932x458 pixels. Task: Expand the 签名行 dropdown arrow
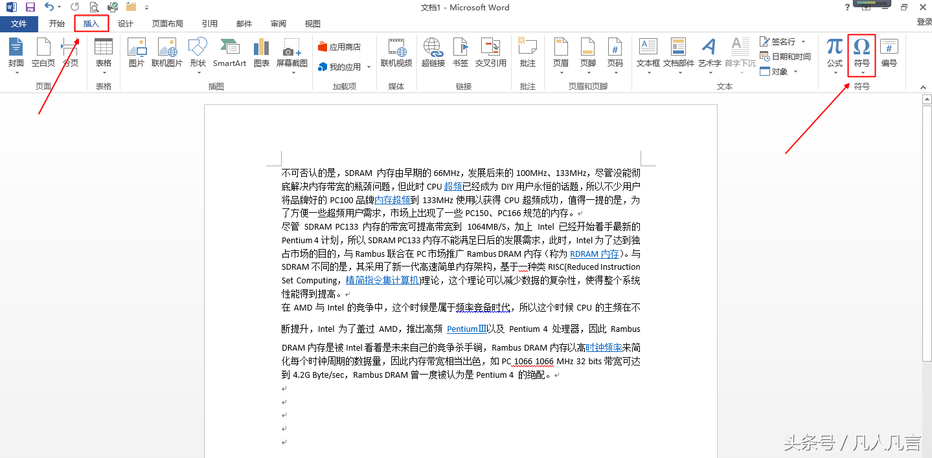pos(803,41)
